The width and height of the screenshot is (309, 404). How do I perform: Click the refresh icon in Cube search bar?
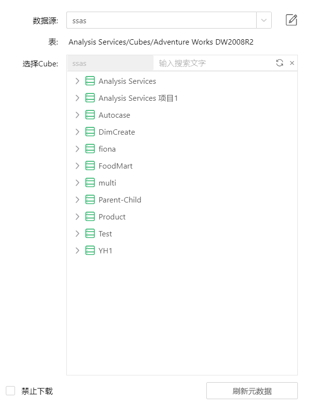[279, 63]
